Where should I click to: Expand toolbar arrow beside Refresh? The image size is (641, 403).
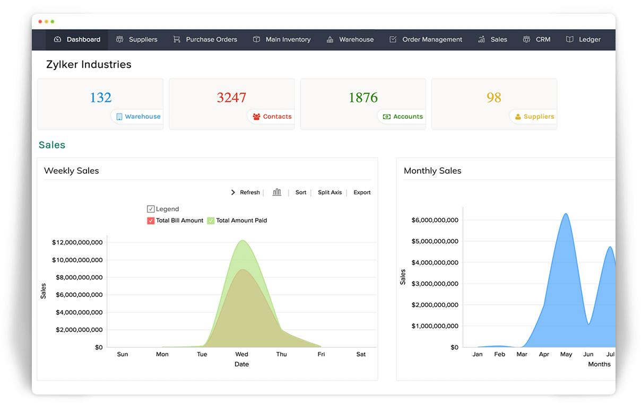click(x=233, y=192)
